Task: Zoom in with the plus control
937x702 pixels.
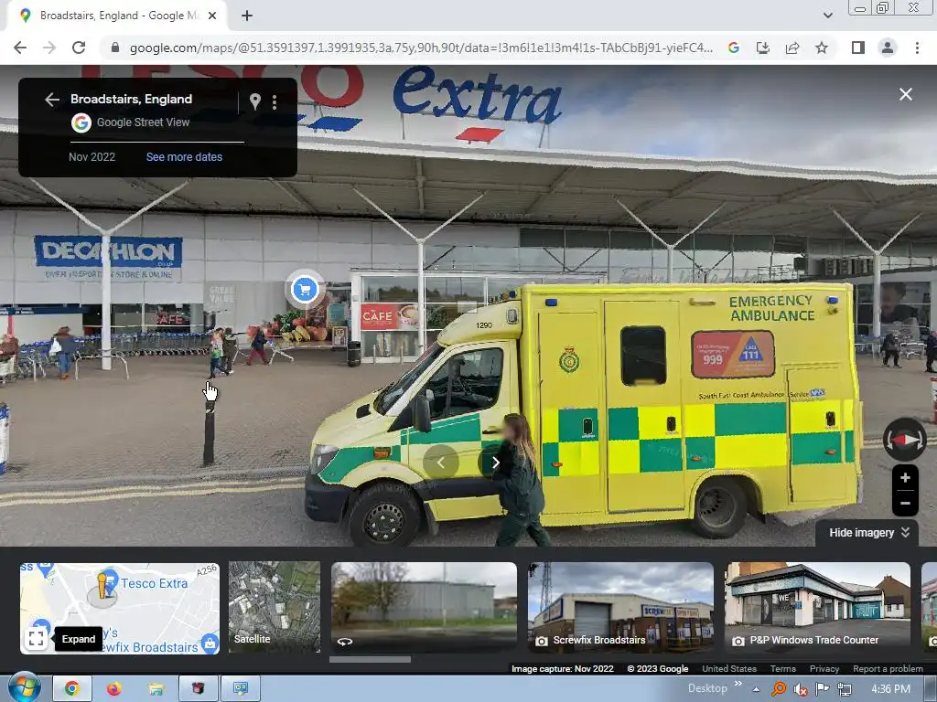Action: click(x=905, y=478)
